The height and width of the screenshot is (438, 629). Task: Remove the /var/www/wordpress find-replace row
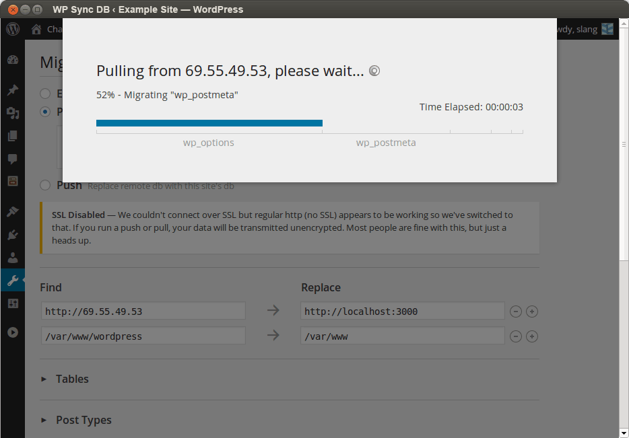tap(515, 336)
